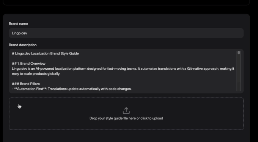Click the '### Brand Pillars:' line
This screenshot has height=142, width=258.
[26, 84]
